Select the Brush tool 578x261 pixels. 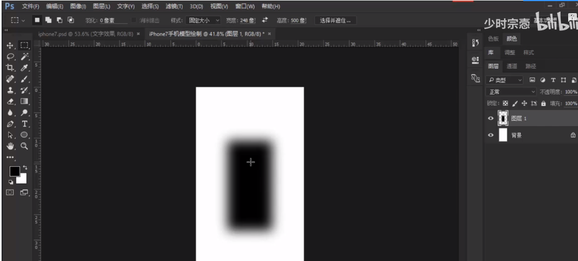coord(24,79)
